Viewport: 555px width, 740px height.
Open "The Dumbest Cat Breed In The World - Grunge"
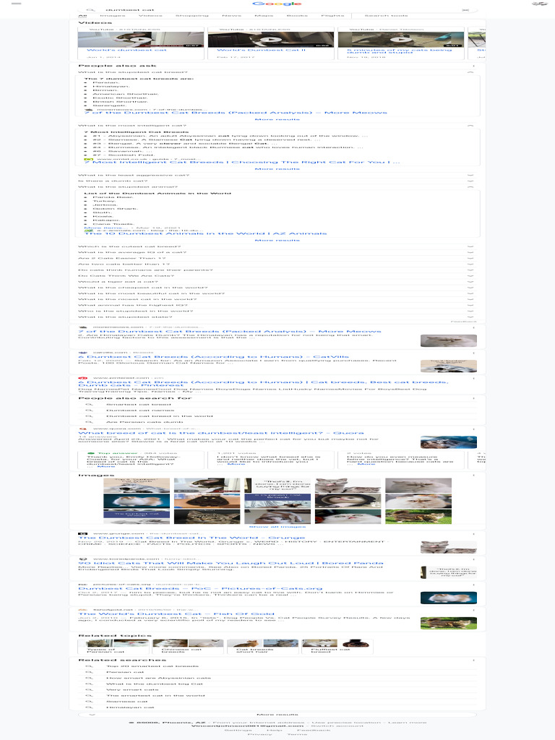[x=192, y=538]
